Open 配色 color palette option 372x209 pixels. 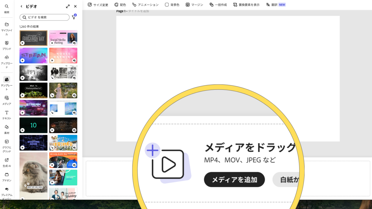point(120,5)
